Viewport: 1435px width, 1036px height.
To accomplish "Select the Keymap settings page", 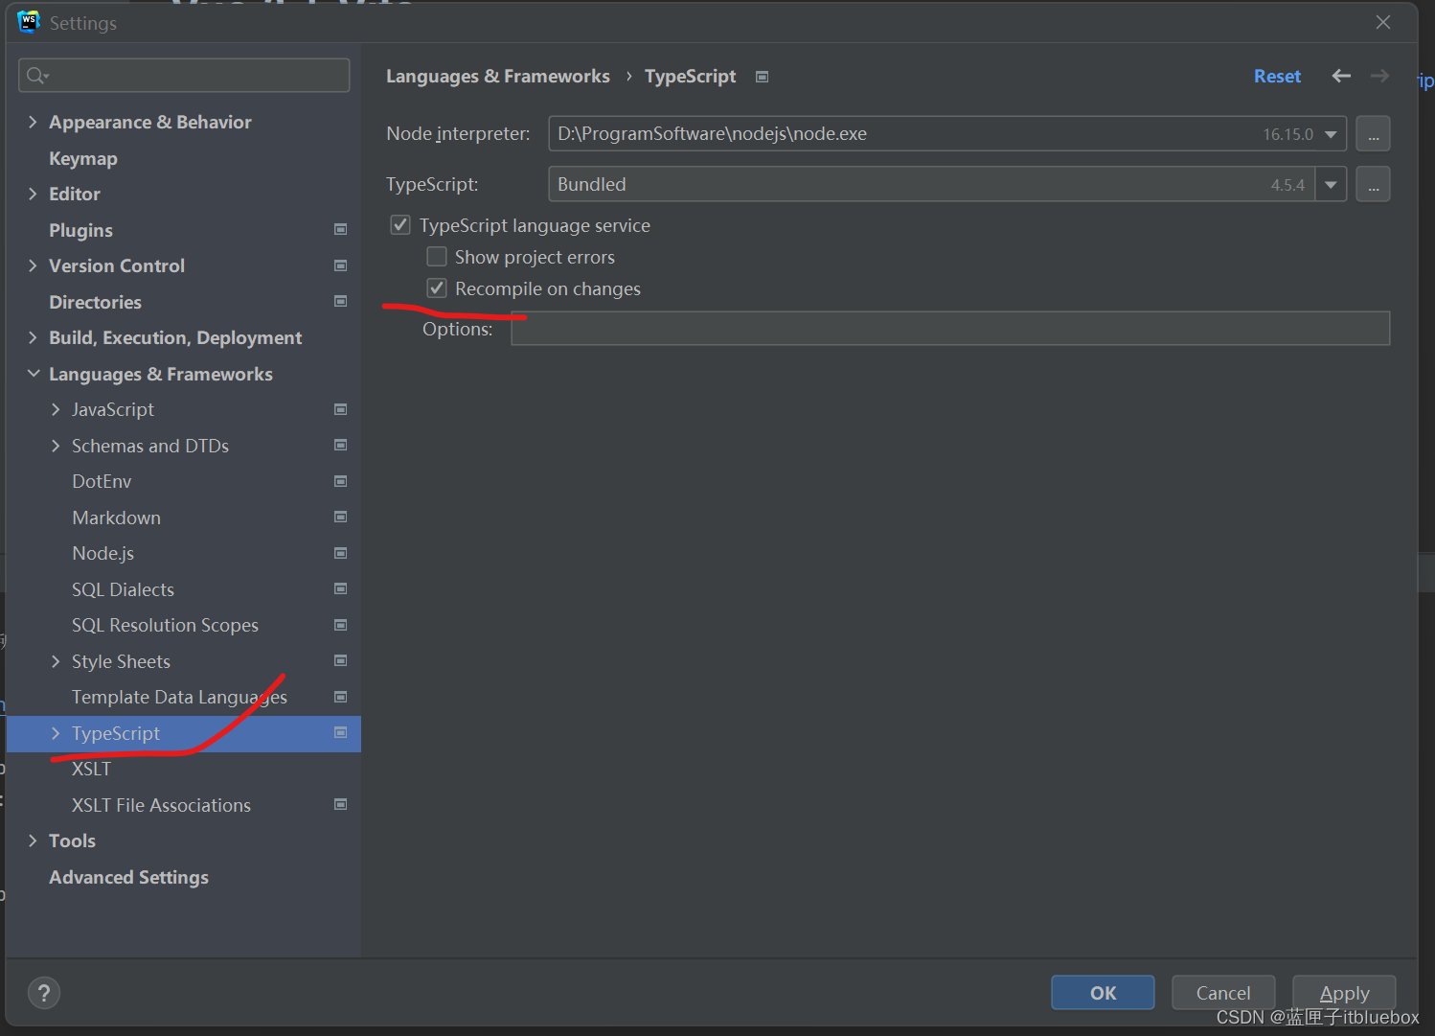I will point(83,158).
